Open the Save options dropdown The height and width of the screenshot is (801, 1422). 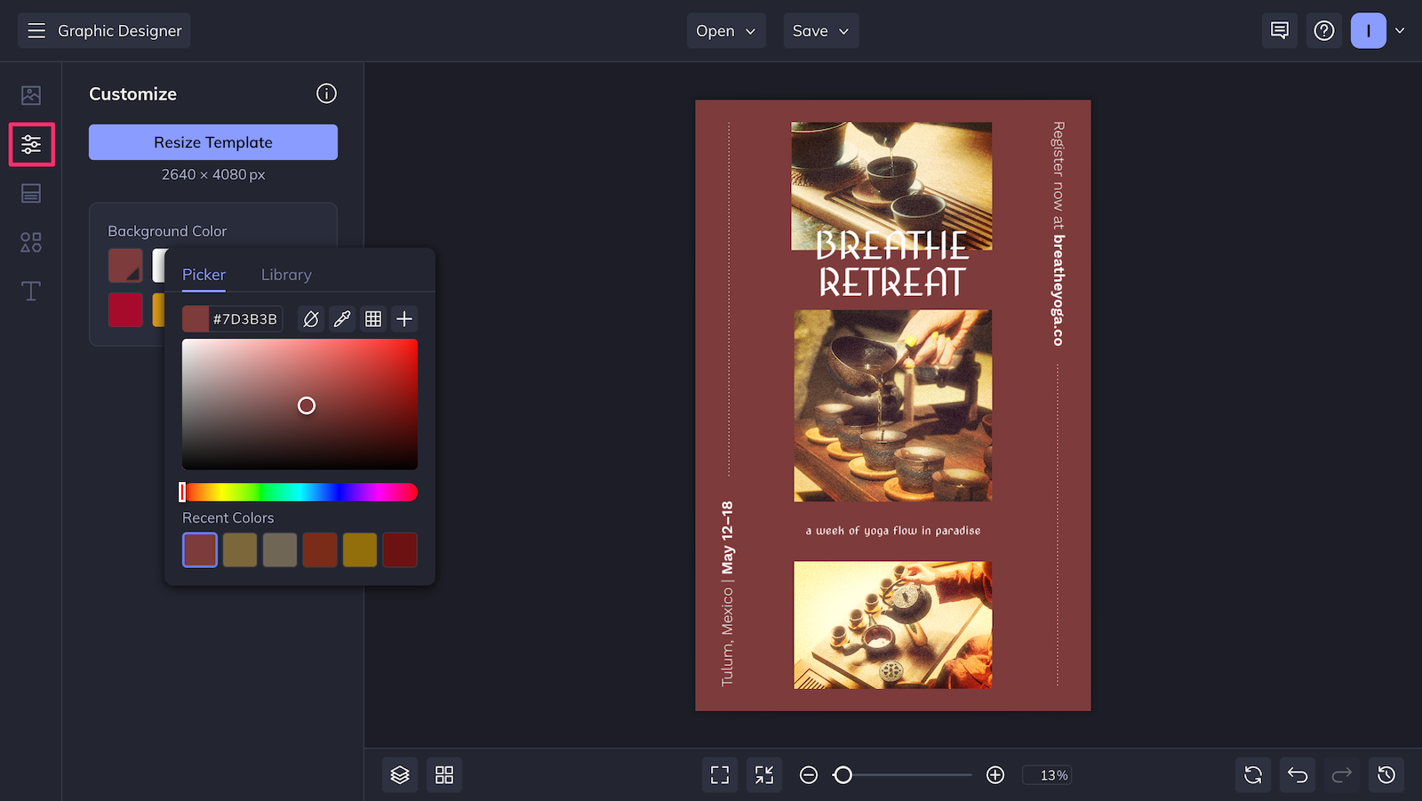click(819, 30)
